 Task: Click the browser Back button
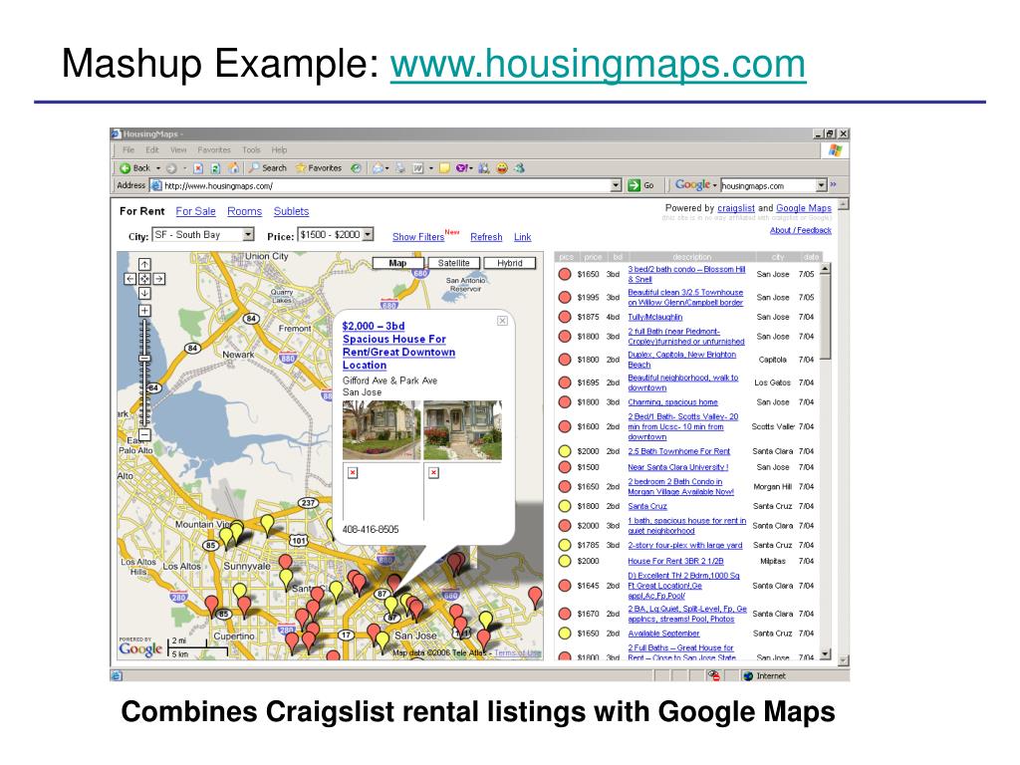point(134,167)
